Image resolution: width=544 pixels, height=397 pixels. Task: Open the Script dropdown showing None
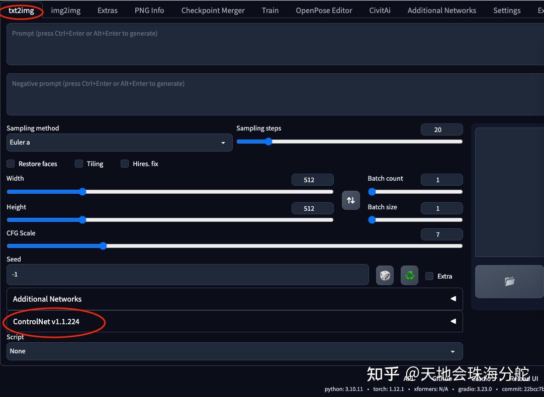point(234,351)
